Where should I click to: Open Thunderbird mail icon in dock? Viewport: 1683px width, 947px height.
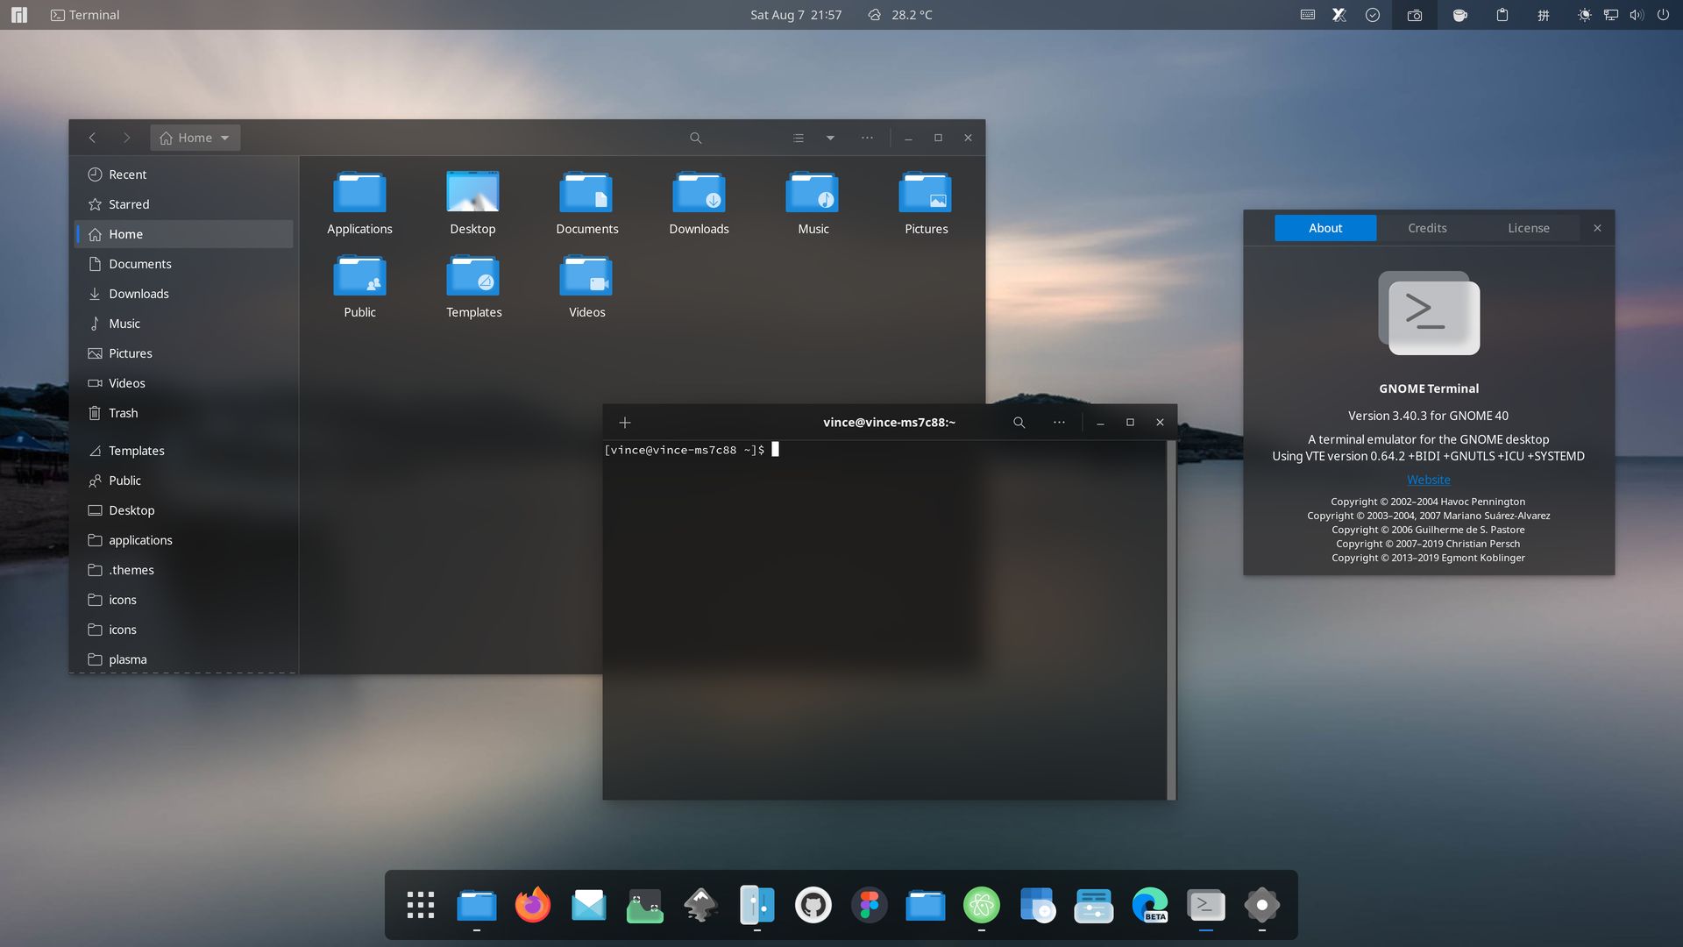click(x=588, y=904)
